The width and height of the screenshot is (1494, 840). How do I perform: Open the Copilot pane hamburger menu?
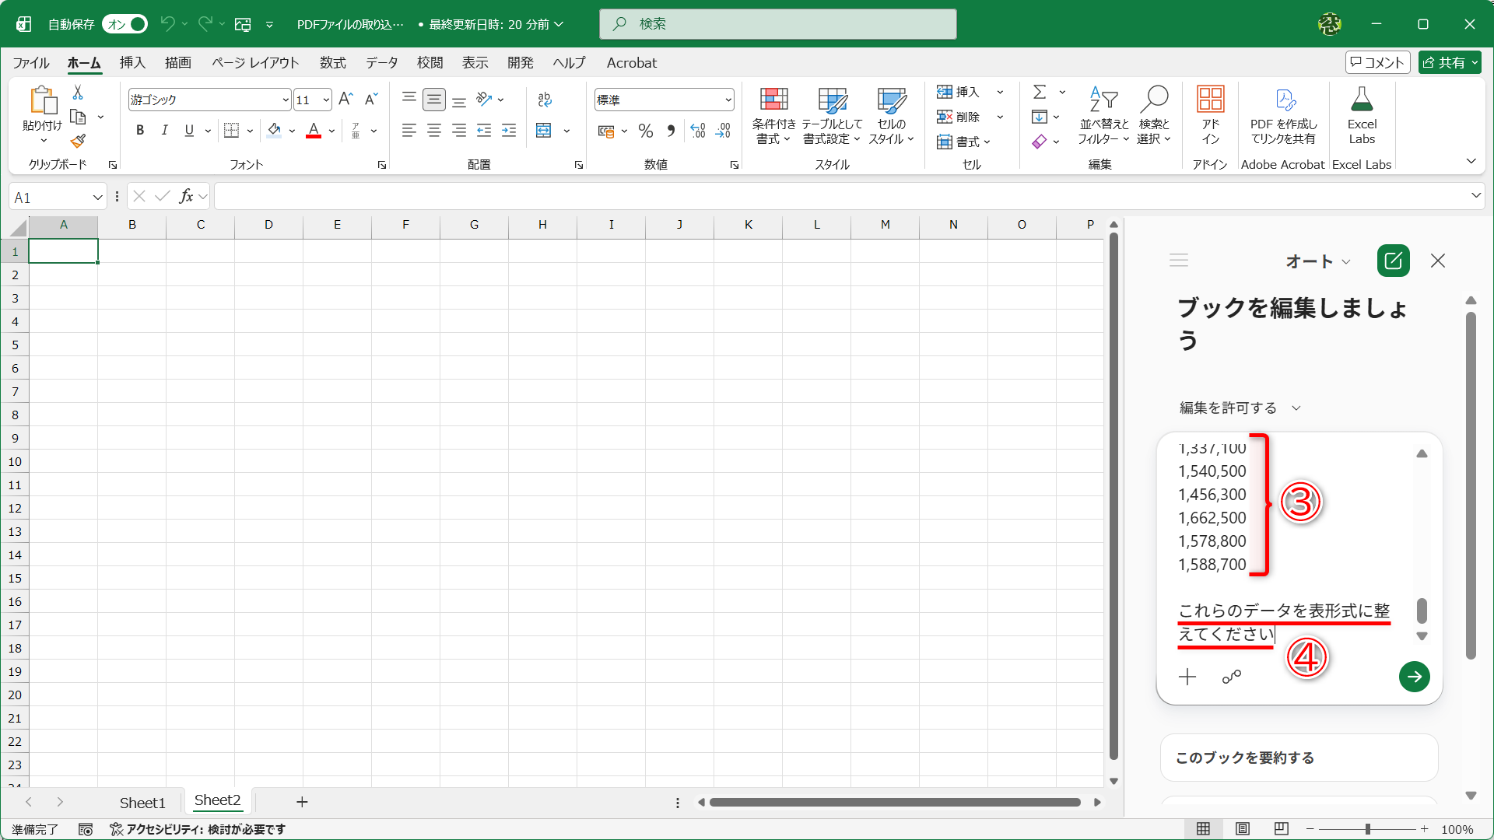(1179, 261)
